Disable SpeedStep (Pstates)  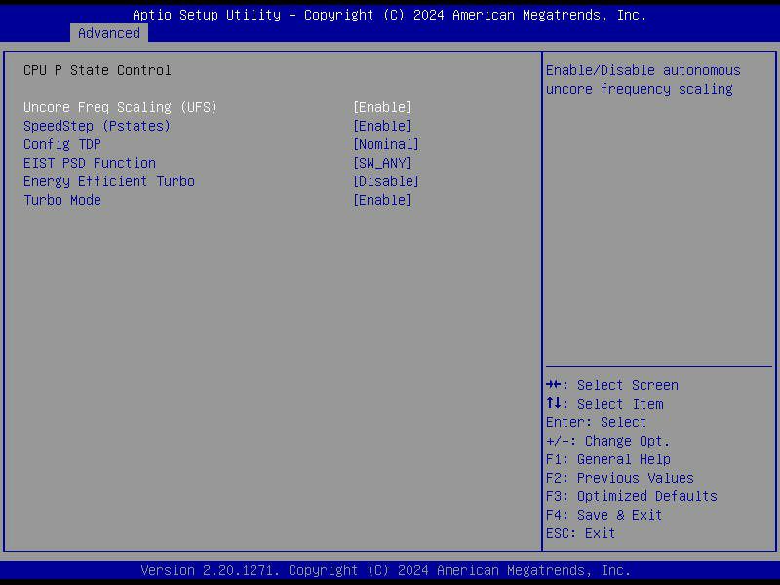pos(97,125)
